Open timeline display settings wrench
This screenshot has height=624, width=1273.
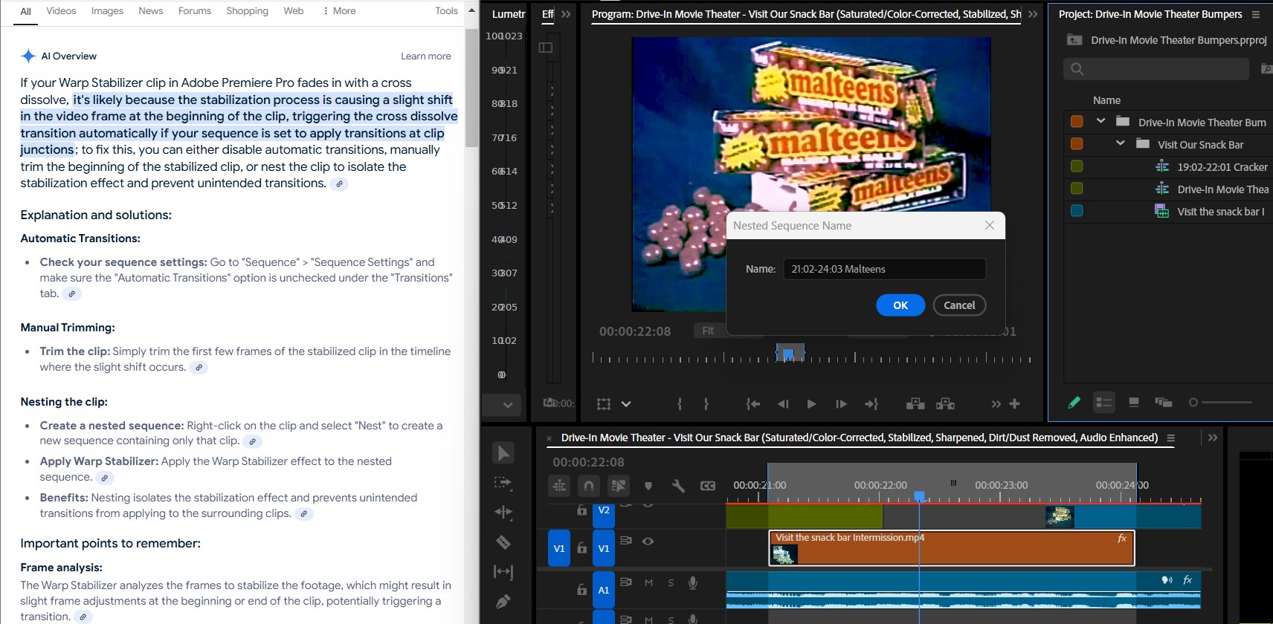(x=678, y=486)
